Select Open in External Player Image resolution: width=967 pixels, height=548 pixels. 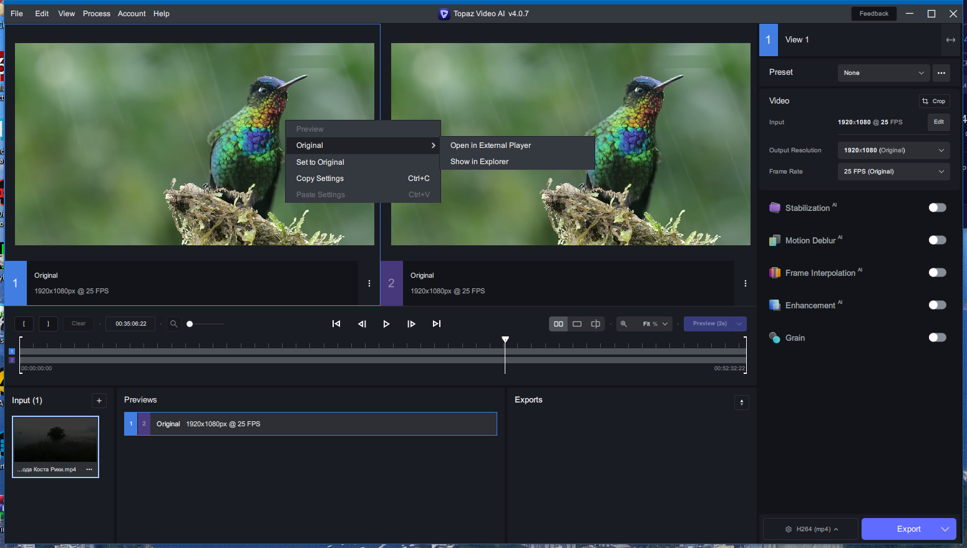coord(518,145)
